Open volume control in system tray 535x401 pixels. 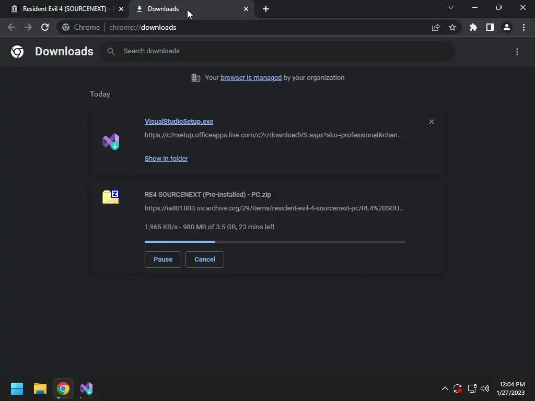pos(485,388)
